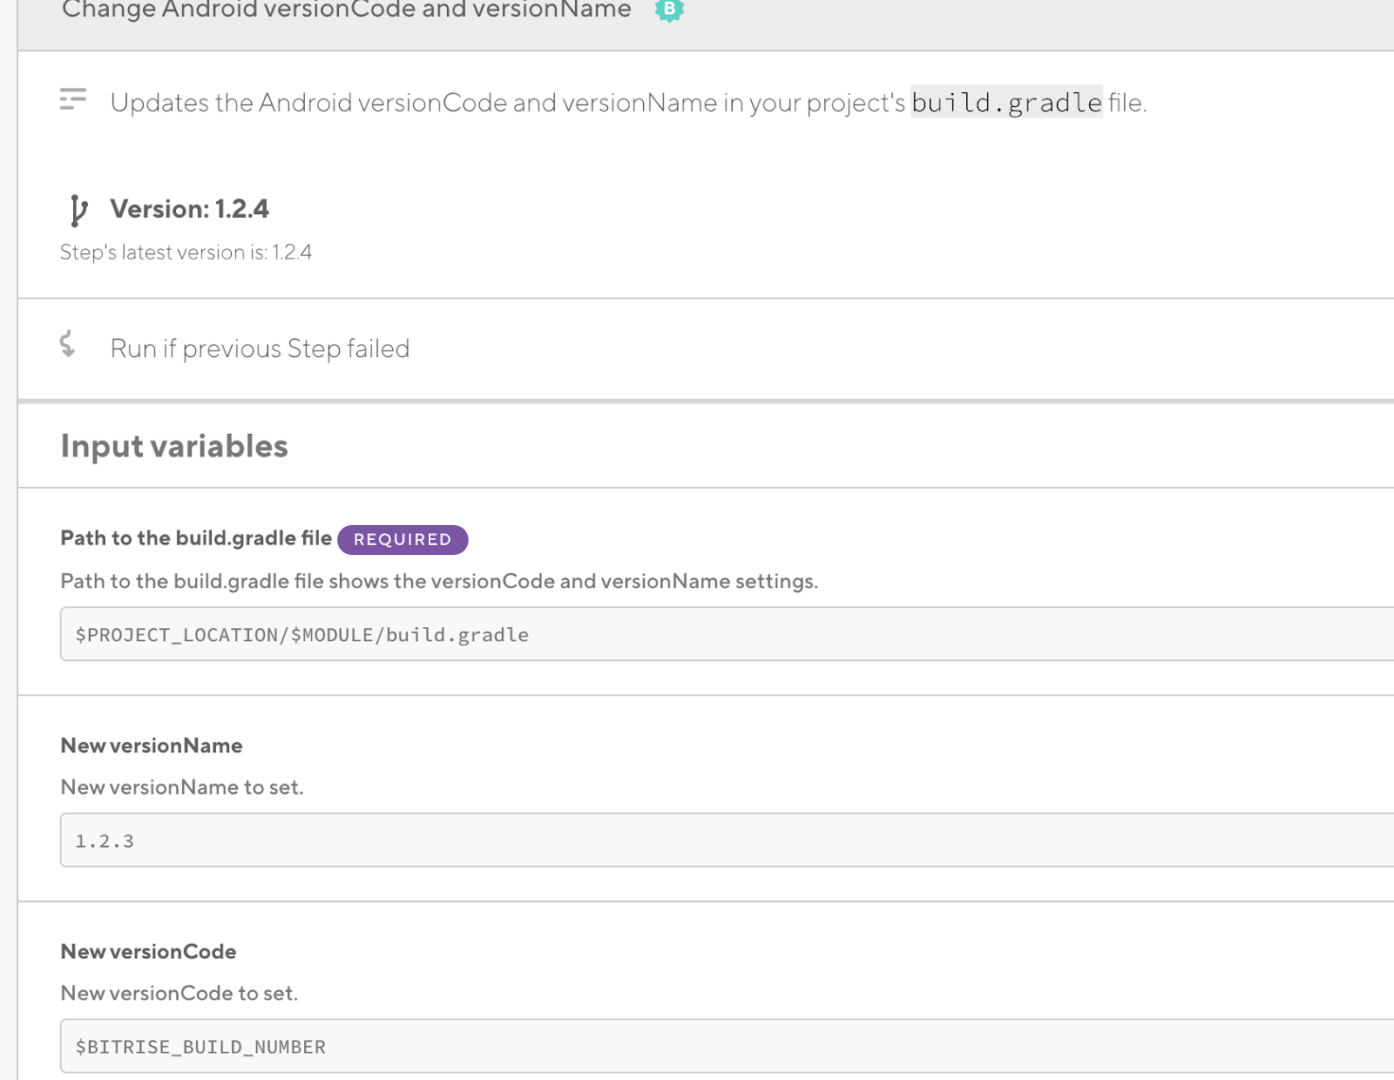Click the REQUIRED badge
Screen dimensions: 1394x1080
click(403, 539)
